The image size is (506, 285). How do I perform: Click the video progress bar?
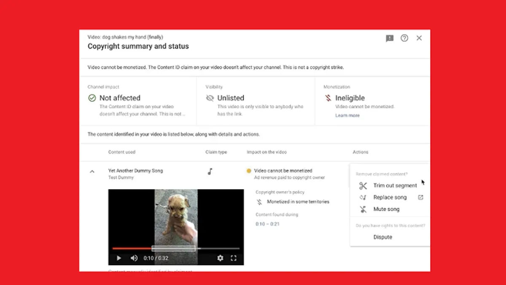click(176, 248)
